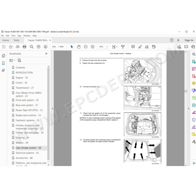This screenshot has width=196, height=196.
Task: Switch to the Tools tab
Action: [16, 40]
